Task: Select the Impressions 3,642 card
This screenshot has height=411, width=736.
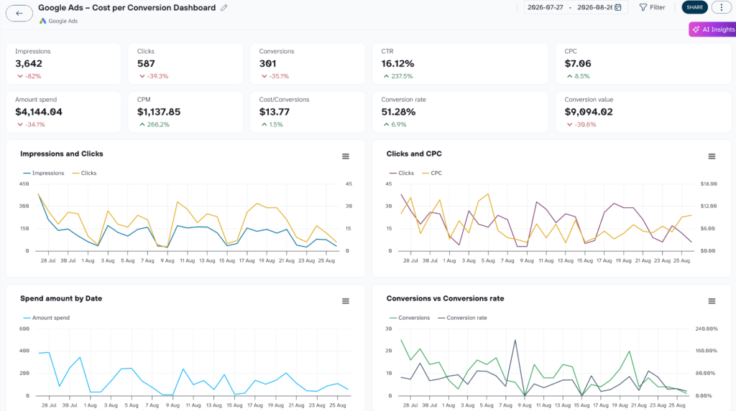Action: [63, 64]
